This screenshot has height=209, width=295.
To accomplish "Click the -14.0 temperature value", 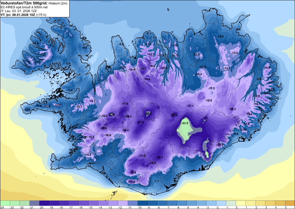I will click(246, 124).
